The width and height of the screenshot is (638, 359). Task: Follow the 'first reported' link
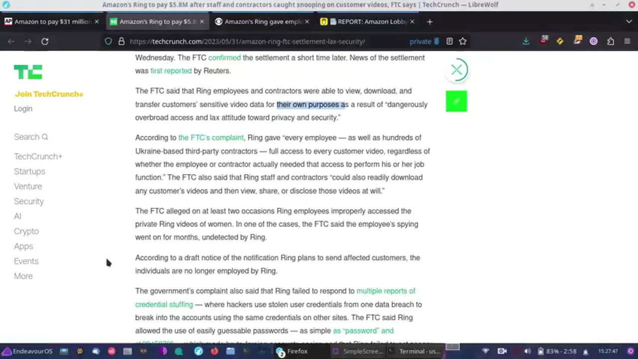(x=171, y=71)
